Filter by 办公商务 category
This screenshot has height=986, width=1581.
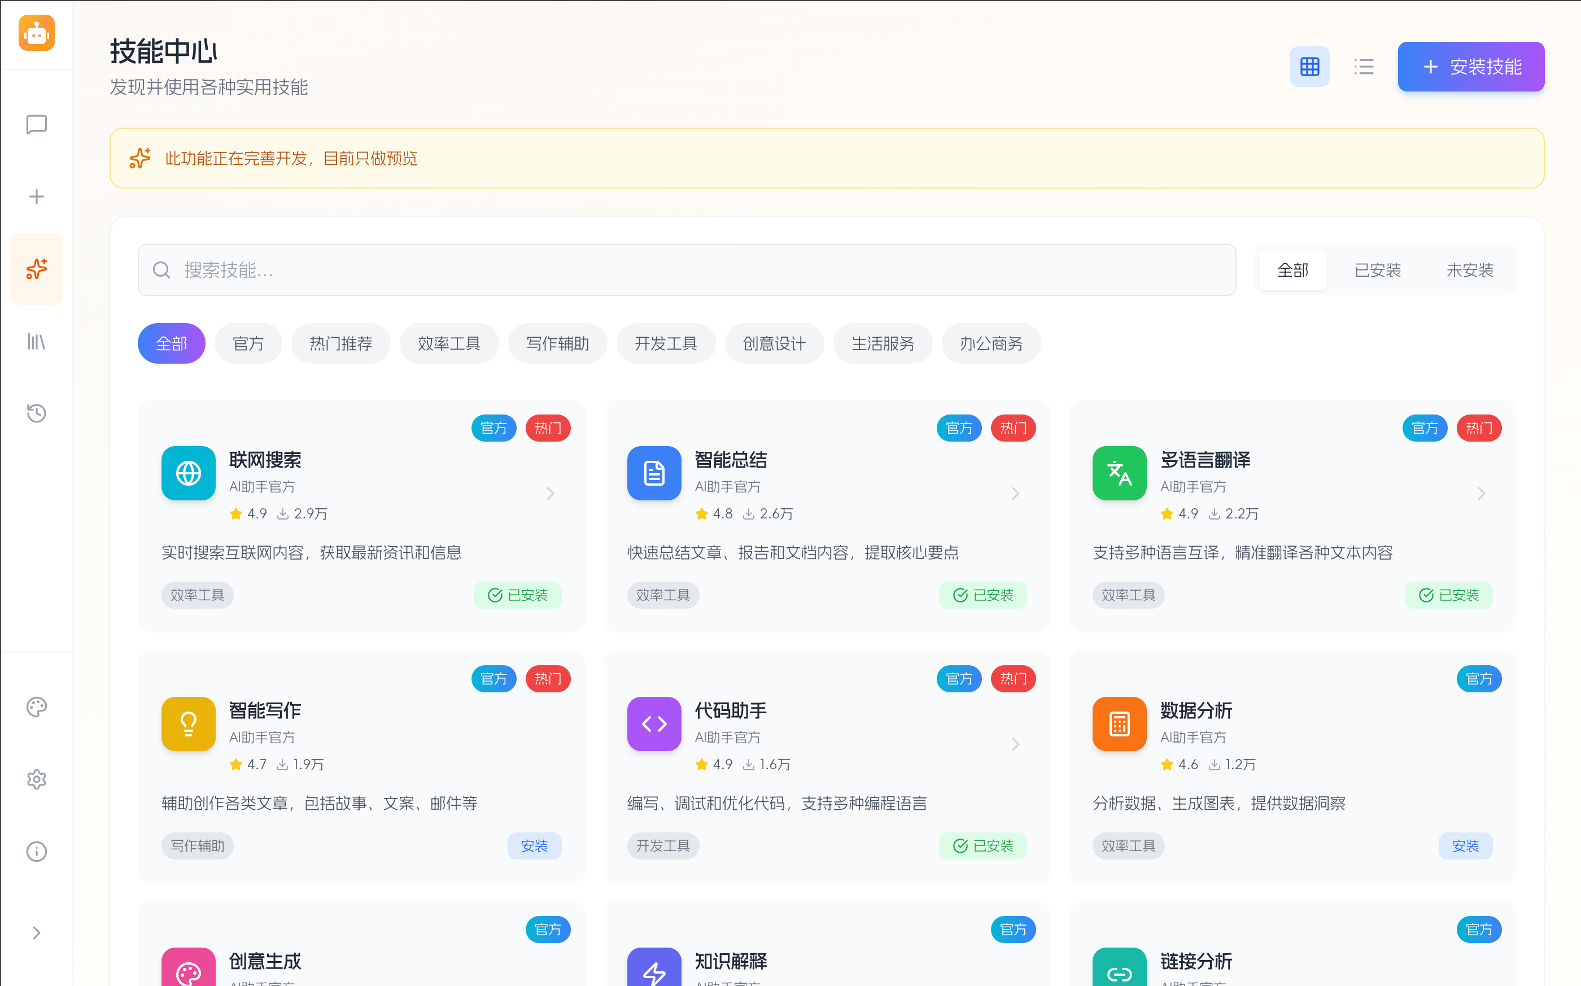point(991,344)
